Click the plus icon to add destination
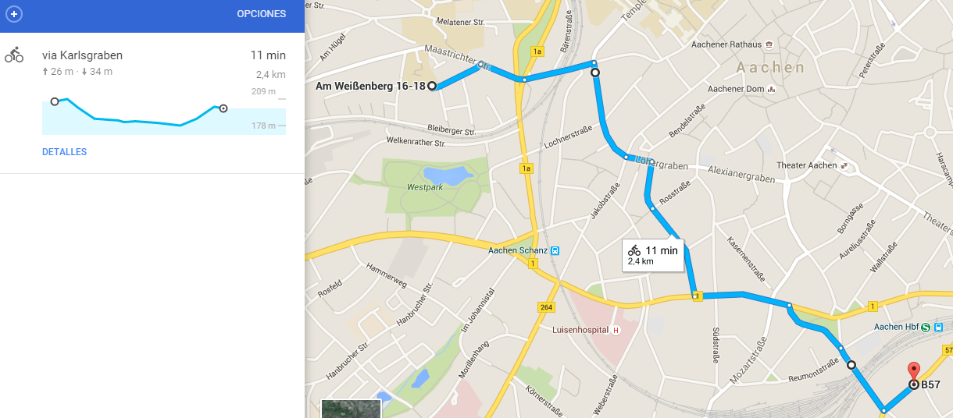Viewport: 953px width, 418px height. (x=13, y=14)
